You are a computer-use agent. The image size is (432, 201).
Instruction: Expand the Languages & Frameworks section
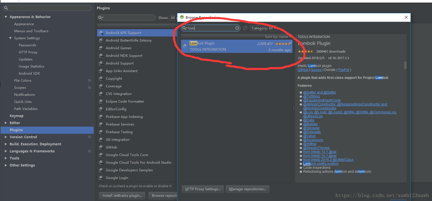6,151
